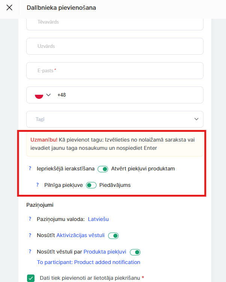Viewport: 226px width, 282px height.
Task: Open the Aktivizācijas vēstuli link
Action: pos(80,235)
